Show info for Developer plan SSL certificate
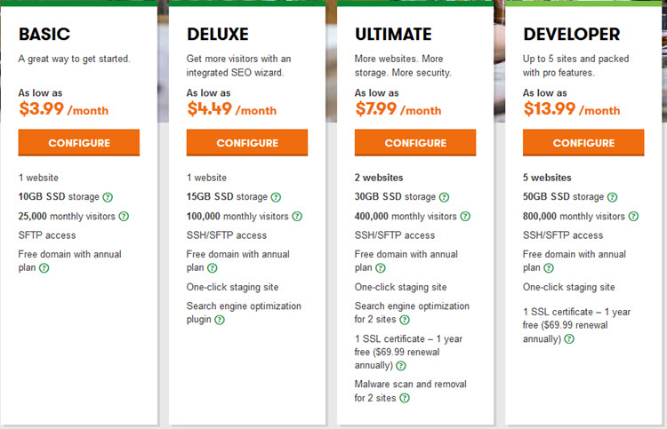This screenshot has height=429, width=667. [x=569, y=339]
